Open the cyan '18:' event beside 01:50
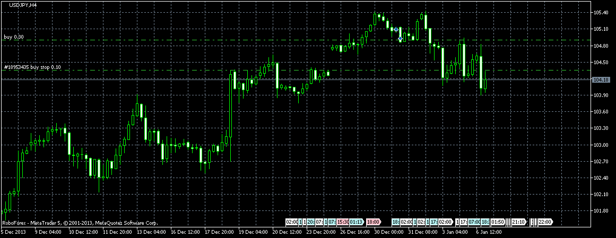 485,222
